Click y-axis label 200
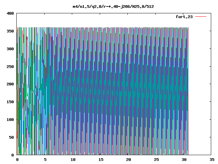218x164 pixels. click(10, 84)
